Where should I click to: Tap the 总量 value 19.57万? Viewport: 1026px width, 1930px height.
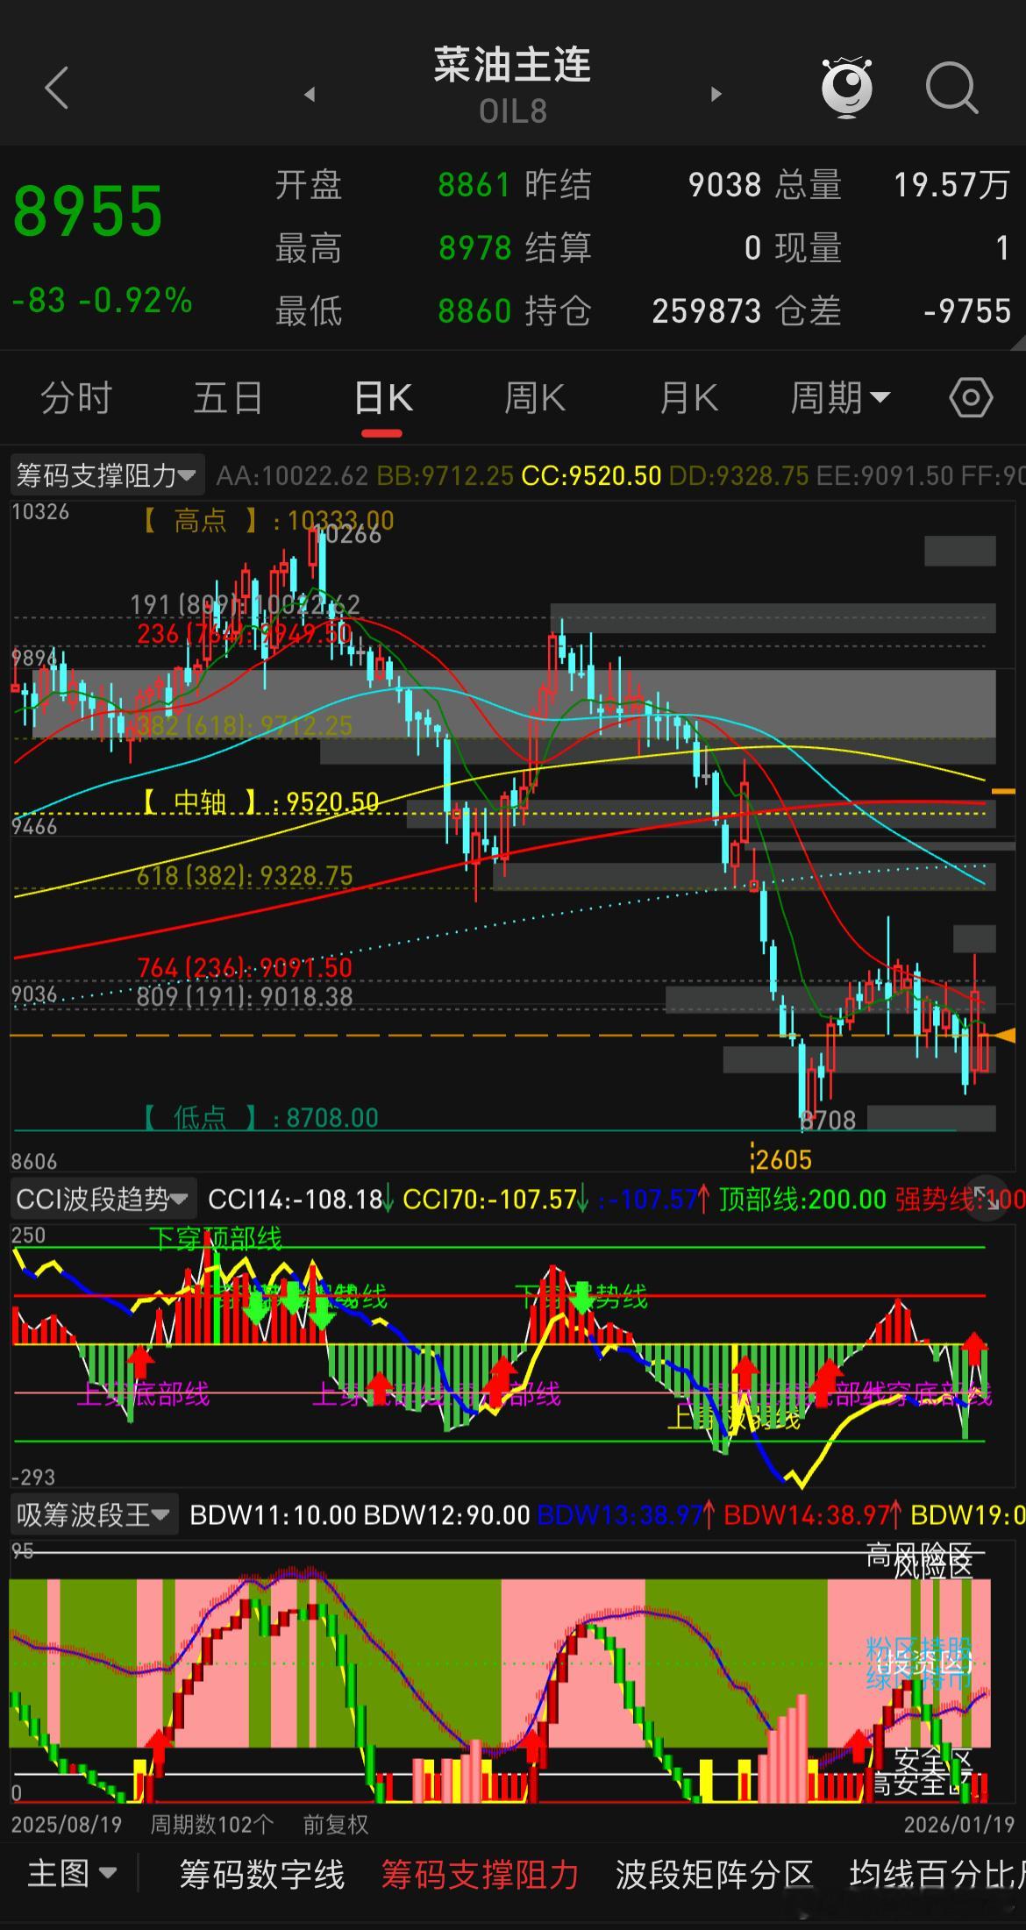pos(951,185)
